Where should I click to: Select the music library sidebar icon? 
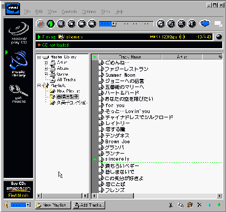[18, 64]
